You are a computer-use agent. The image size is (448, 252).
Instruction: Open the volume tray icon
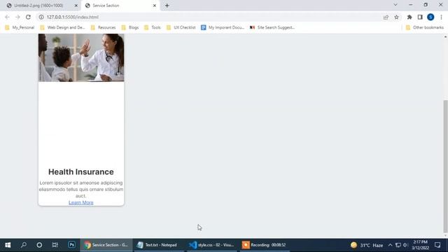point(405,245)
